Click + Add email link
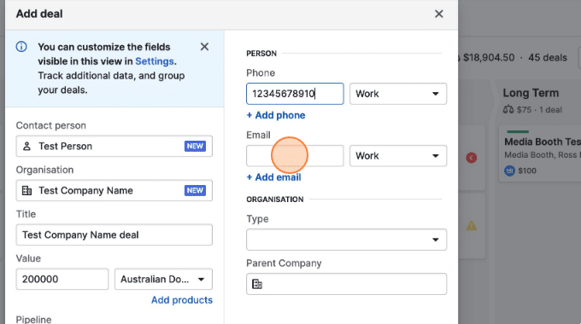This screenshot has height=324, width=581. tap(273, 177)
